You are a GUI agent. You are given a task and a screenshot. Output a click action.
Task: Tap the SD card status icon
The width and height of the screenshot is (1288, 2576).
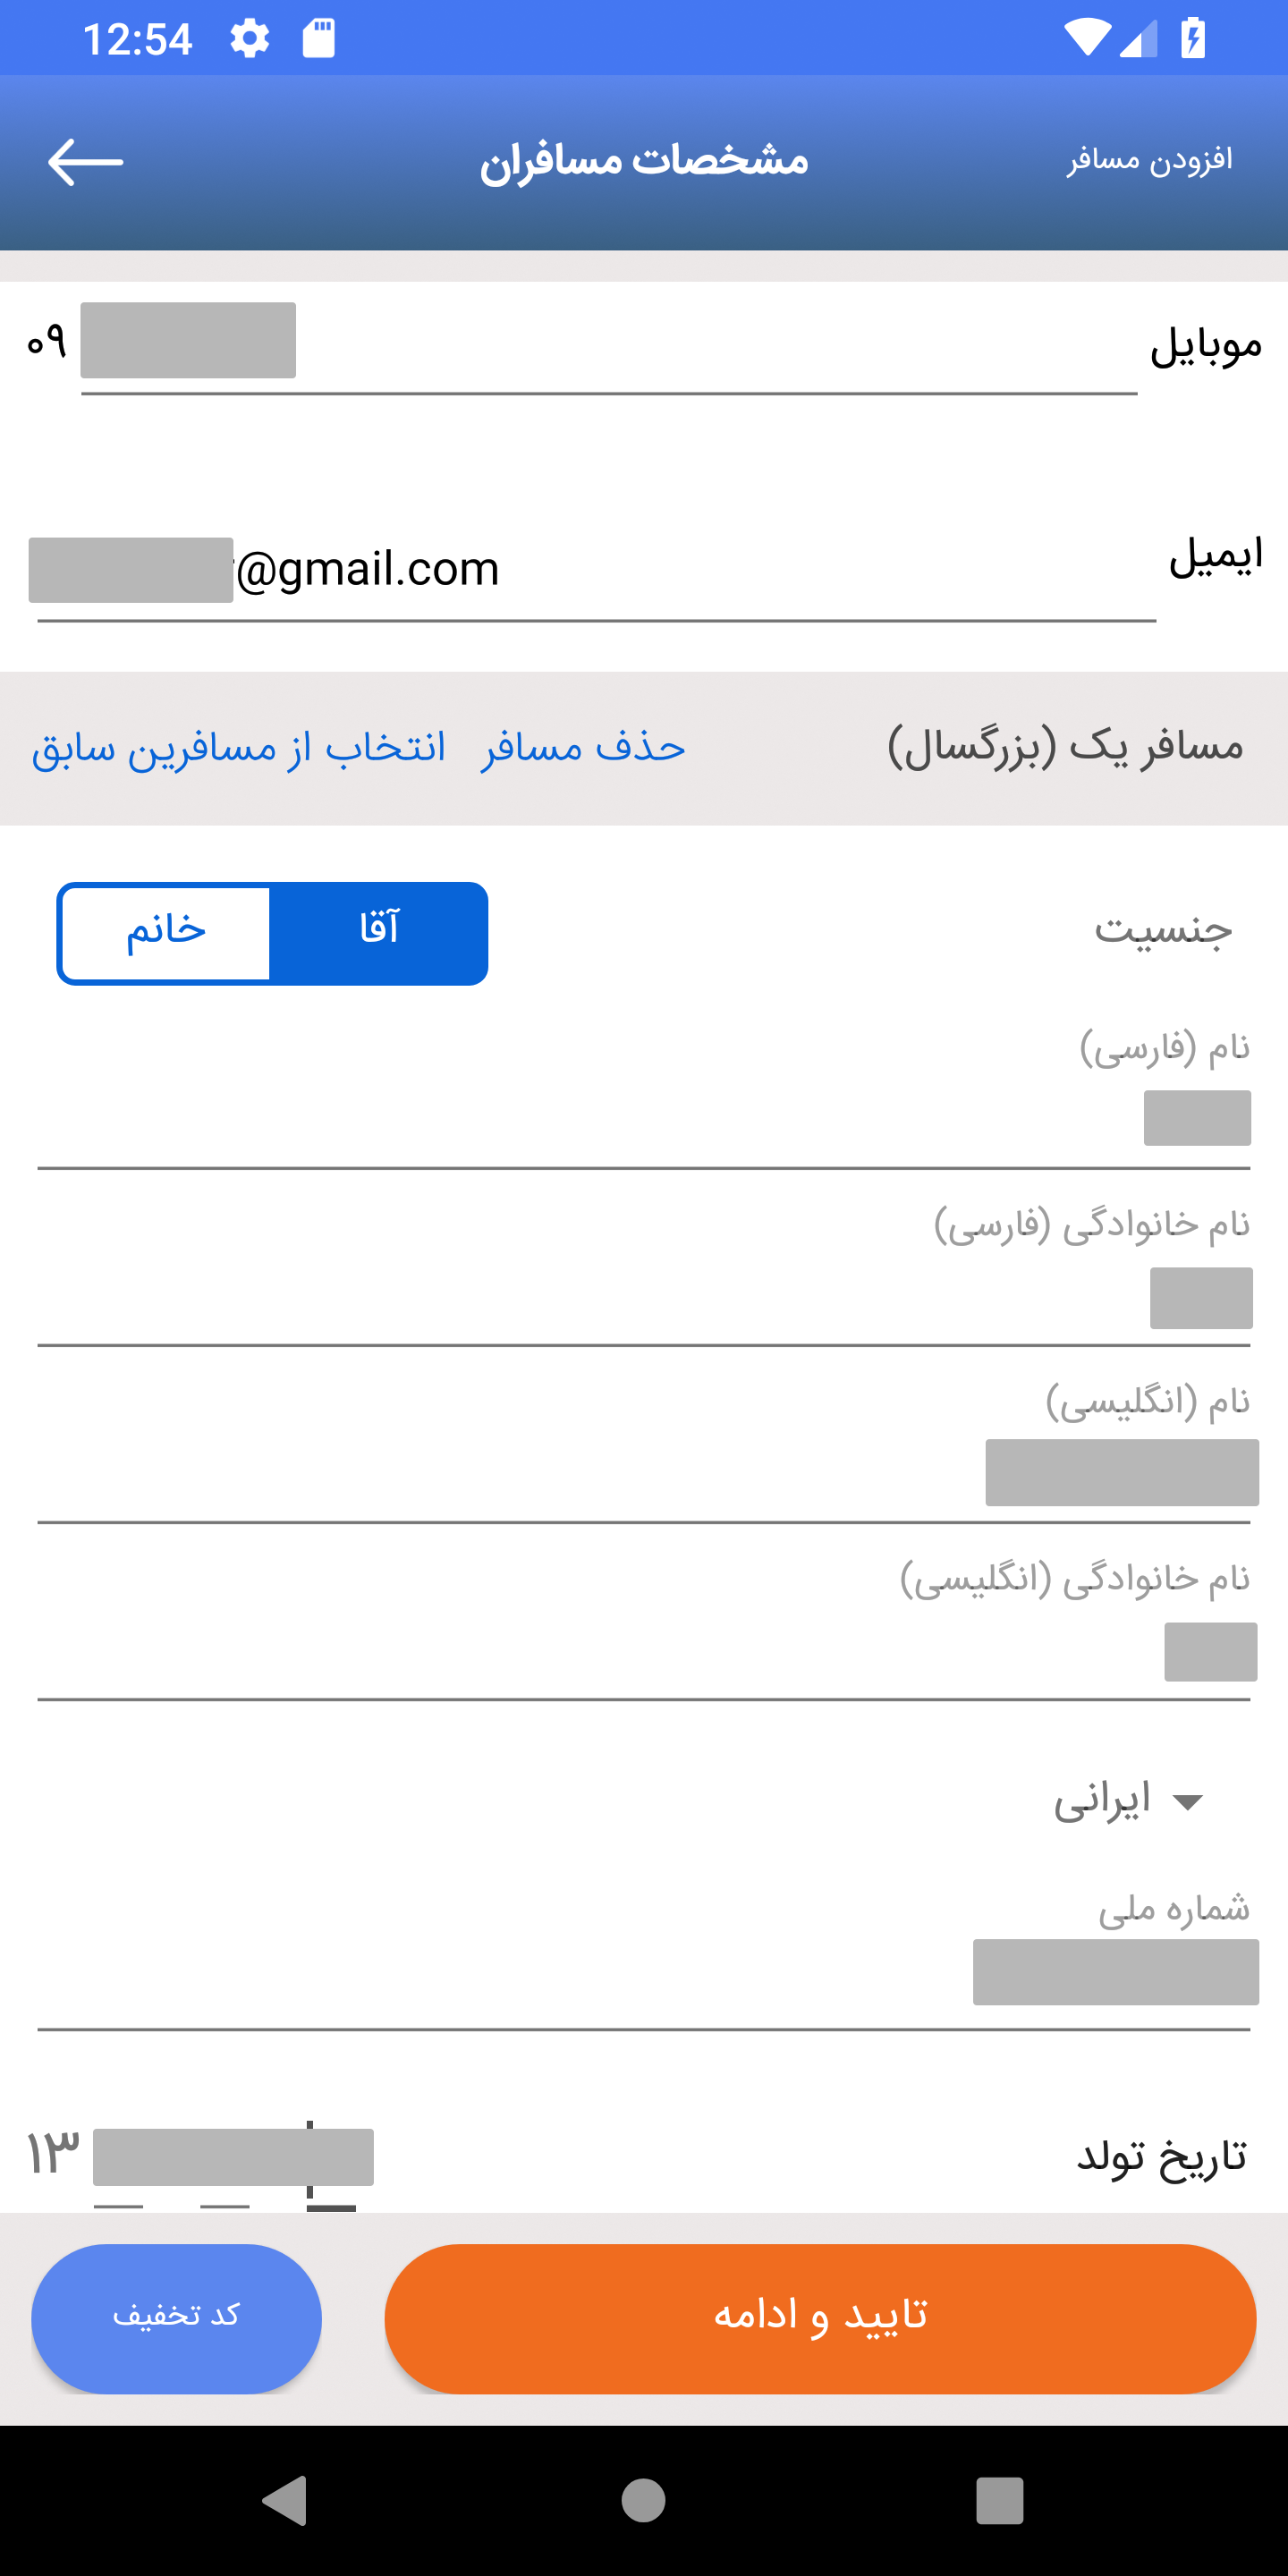click(x=319, y=39)
